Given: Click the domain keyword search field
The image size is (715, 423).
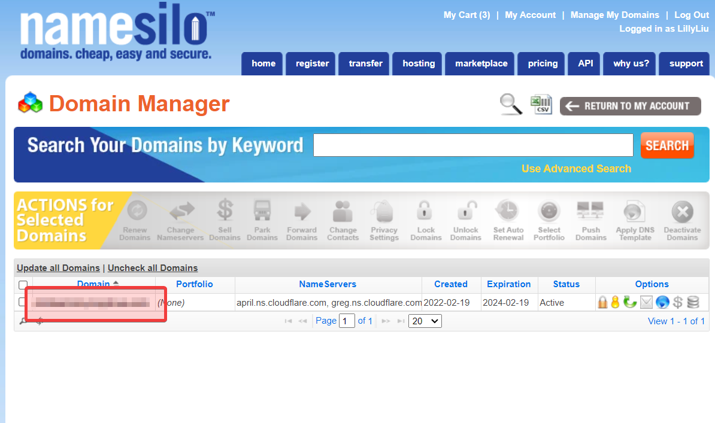Looking at the screenshot, I should tap(473, 145).
